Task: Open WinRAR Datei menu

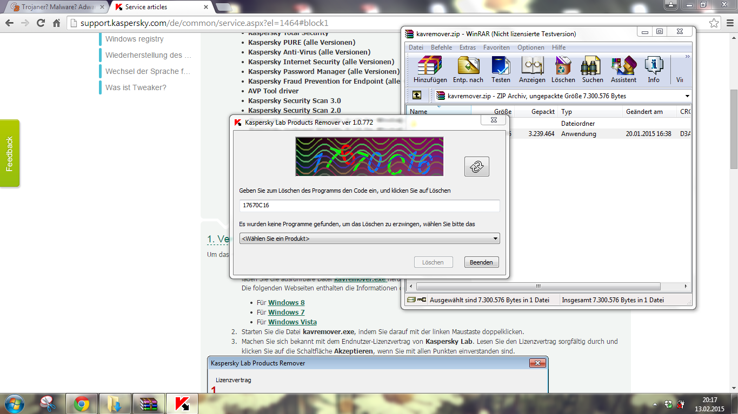Action: pyautogui.click(x=416, y=47)
